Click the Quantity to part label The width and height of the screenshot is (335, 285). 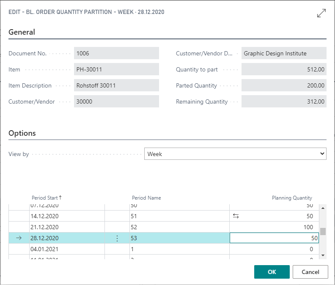pyautogui.click(x=197, y=69)
